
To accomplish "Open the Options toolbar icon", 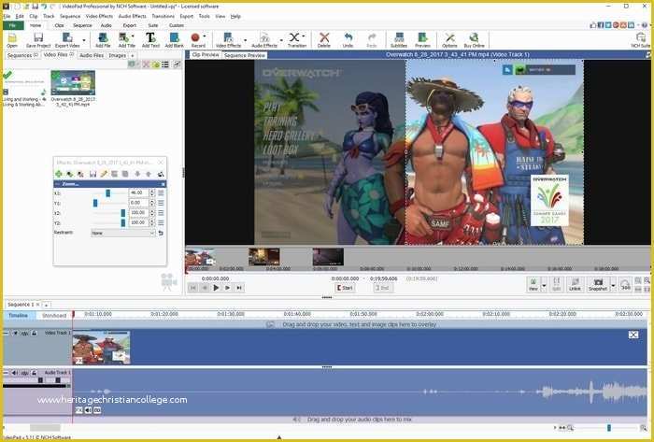I will click(x=449, y=40).
